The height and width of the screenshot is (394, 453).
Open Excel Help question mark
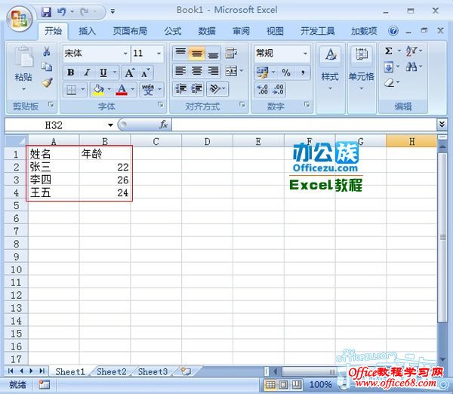point(393,31)
